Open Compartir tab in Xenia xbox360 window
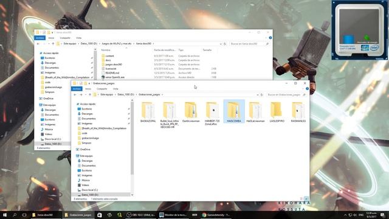This screenshot has height=219, width=389. 65,38
